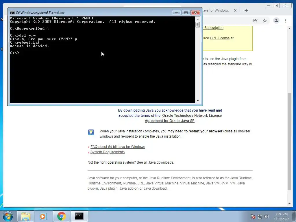Click the 'Access is denied.' line

tap(29, 46)
